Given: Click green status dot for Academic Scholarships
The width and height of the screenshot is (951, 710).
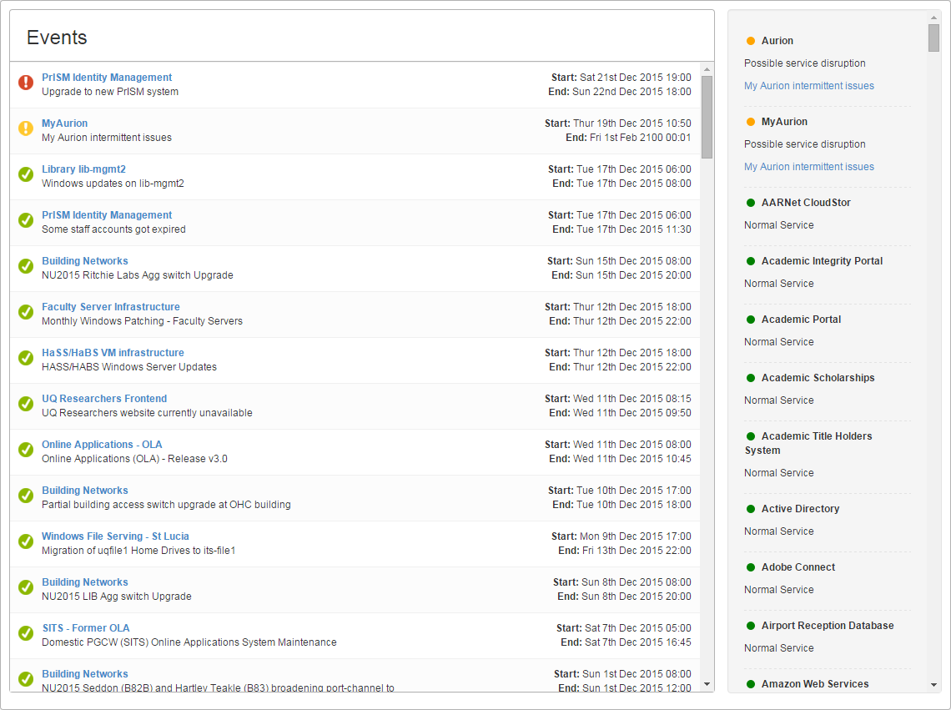Looking at the screenshot, I should click(750, 378).
